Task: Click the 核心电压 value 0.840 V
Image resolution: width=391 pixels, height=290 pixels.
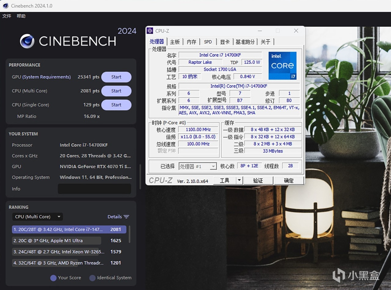Action: click(247, 77)
